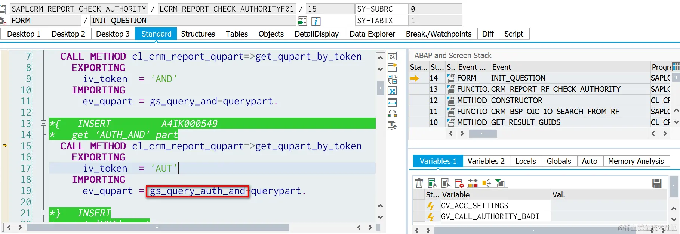This screenshot has width=680, height=234.
Task: Open the DetailDisplay tab
Action: tap(317, 34)
